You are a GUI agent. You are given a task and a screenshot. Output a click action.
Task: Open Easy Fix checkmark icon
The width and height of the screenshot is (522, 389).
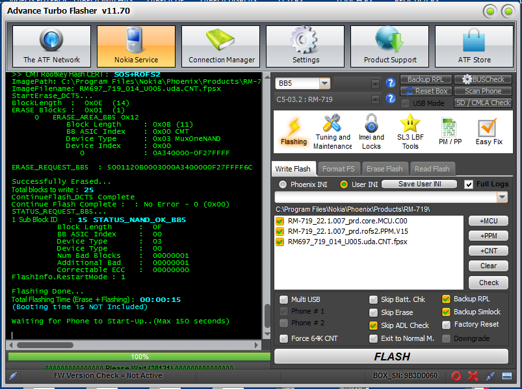coord(488,127)
